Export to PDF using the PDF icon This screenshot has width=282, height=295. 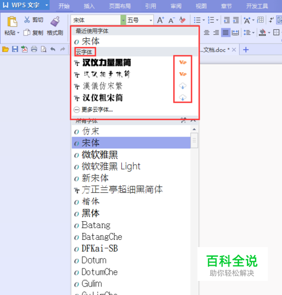tap(24, 49)
